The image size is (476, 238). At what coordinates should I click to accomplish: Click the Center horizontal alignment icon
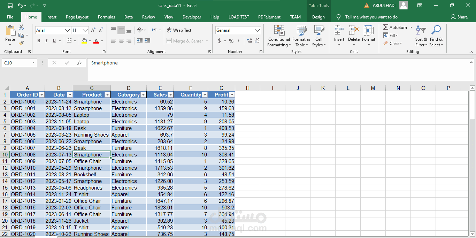[121, 41]
